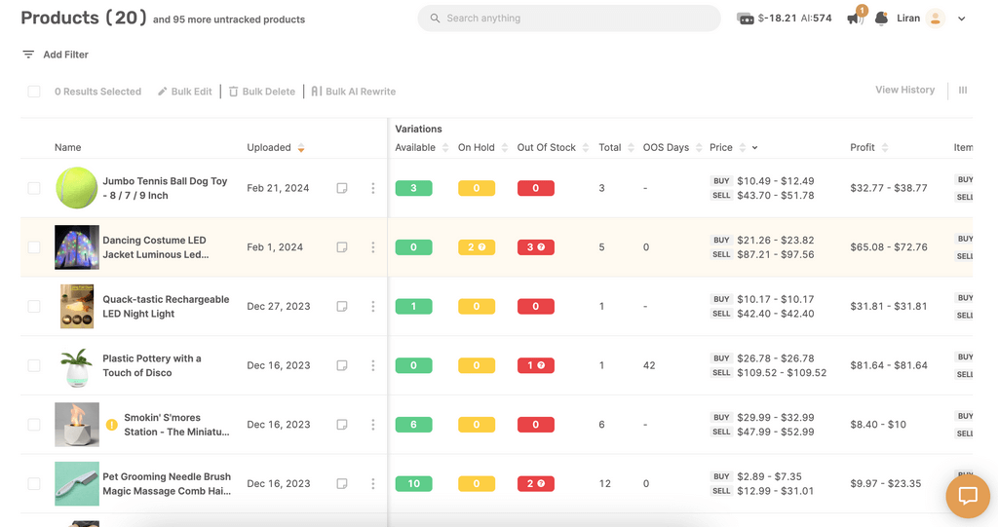Click the Liran user avatar
This screenshot has width=998, height=527.
tap(935, 19)
